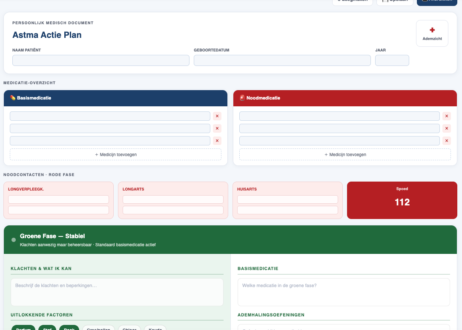Select first Noodmedicatie medicine input
The height and width of the screenshot is (330, 462).
point(339,116)
